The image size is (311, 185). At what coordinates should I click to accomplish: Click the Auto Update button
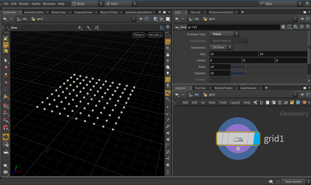294,182
